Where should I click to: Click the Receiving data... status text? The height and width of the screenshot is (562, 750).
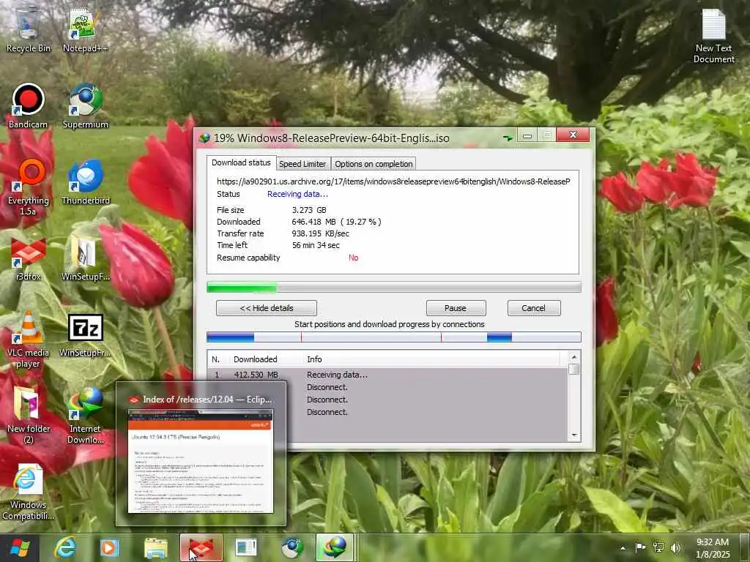(x=297, y=194)
